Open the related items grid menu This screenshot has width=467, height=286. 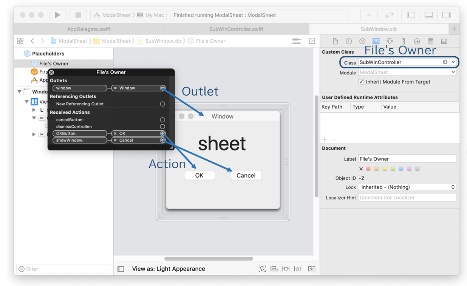coord(20,41)
